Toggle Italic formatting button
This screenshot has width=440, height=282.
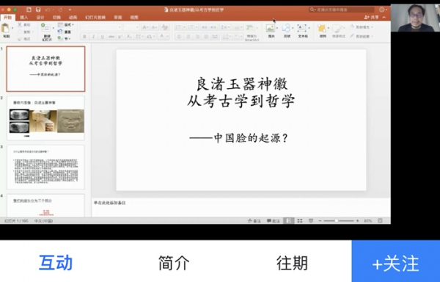point(93,37)
